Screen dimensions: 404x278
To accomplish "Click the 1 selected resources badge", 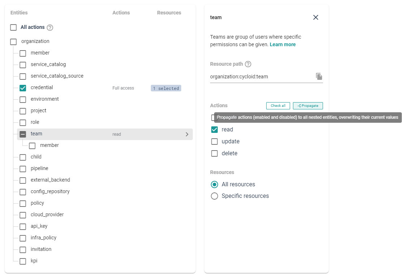I will coord(166,88).
